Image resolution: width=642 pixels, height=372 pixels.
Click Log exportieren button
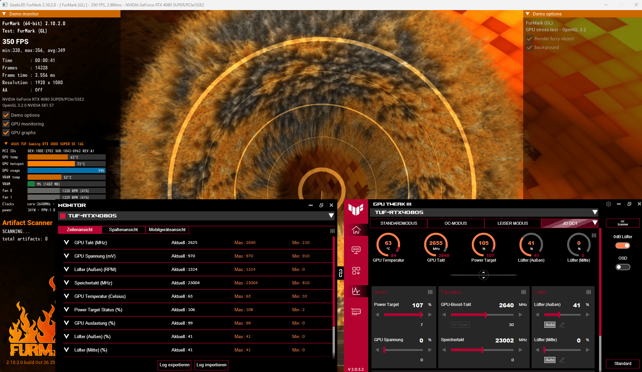tap(175, 365)
